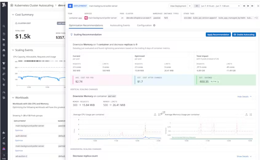Viewport: 260px width, 160px height.
Task: Hide details of Downsize Memory change
Action: (245, 97)
